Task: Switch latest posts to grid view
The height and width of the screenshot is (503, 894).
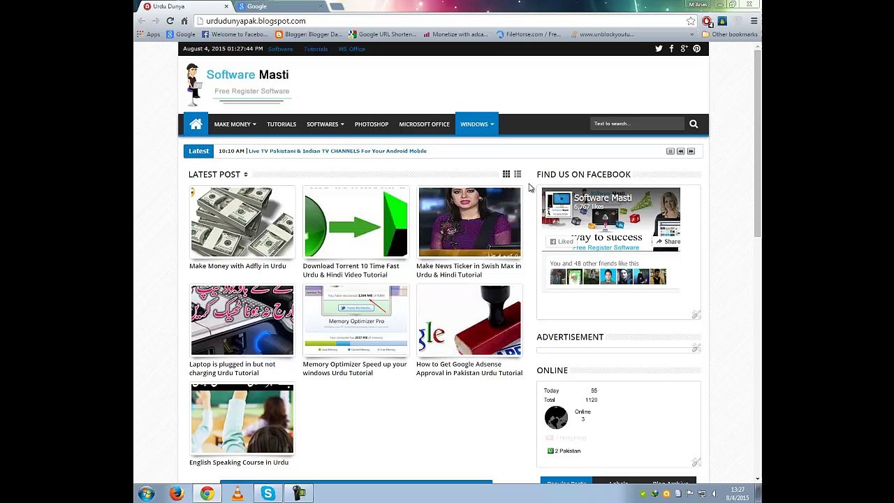Action: pos(506,174)
